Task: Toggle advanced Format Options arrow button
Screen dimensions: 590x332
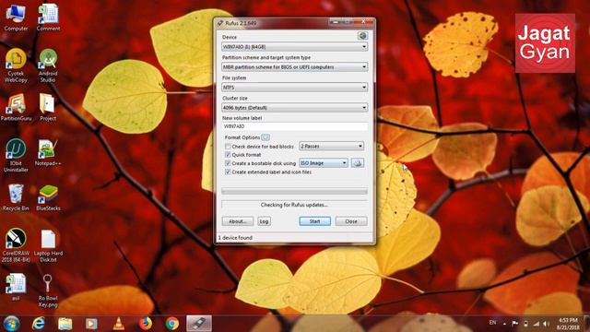Action: pos(265,137)
